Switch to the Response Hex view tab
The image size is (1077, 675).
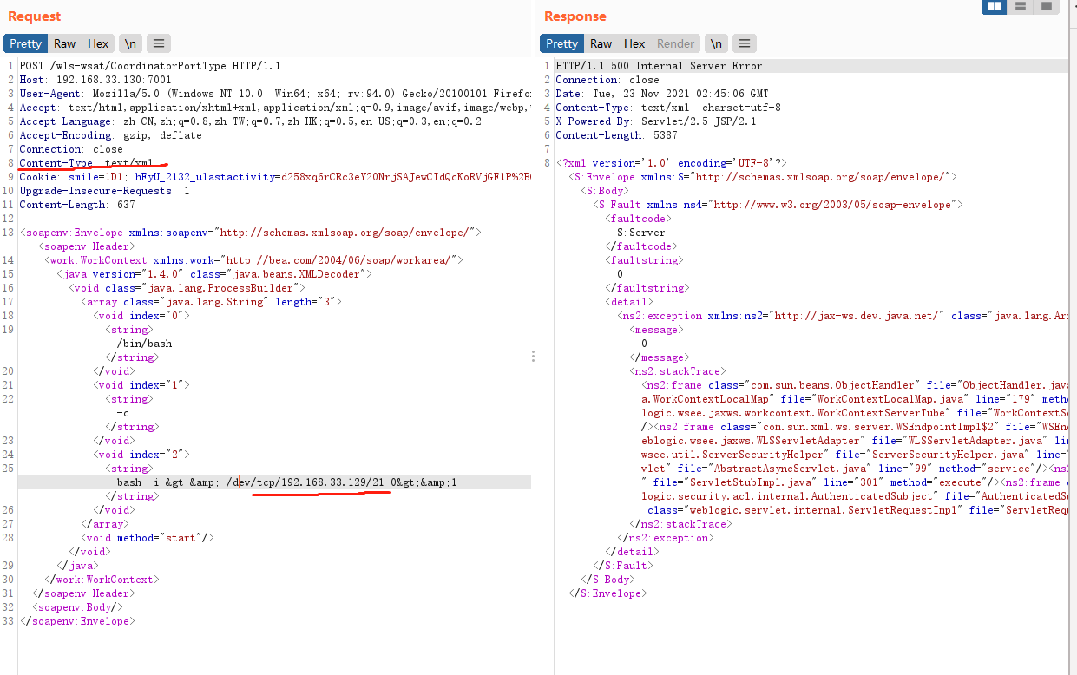(x=634, y=43)
